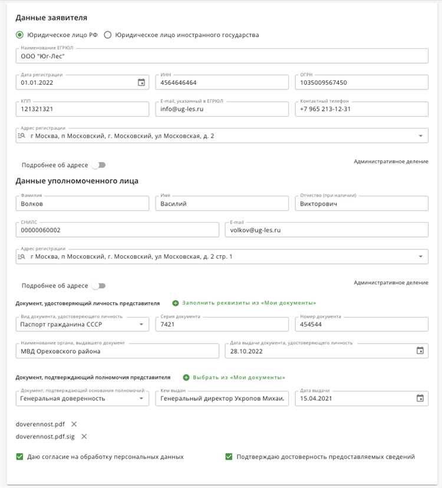Image resolution: width=442 pixels, height=488 pixels.
Task: Open the calendar for Дата выдачи документа
Action: click(x=418, y=349)
